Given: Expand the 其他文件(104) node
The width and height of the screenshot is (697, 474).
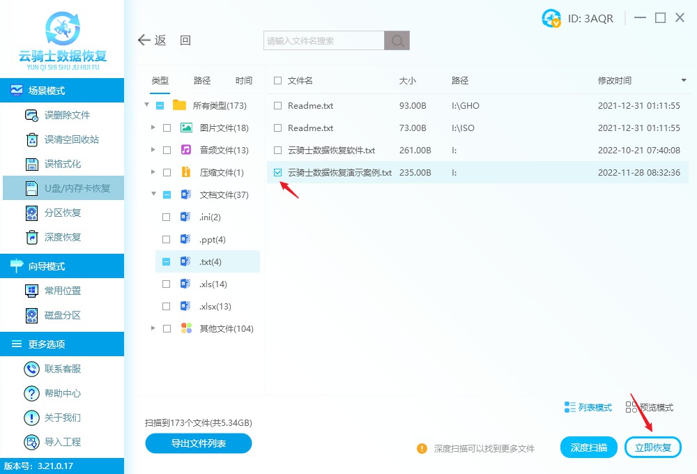Looking at the screenshot, I should click(x=153, y=328).
